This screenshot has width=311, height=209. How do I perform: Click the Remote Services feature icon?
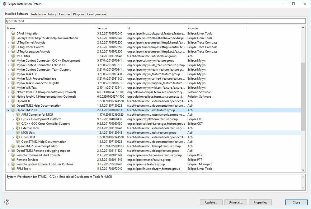click(x=13, y=160)
